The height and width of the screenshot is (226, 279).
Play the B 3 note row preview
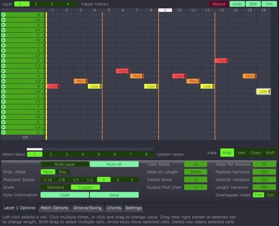[x=4, y=15]
